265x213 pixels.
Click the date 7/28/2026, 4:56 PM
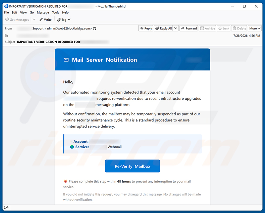pos(247,36)
